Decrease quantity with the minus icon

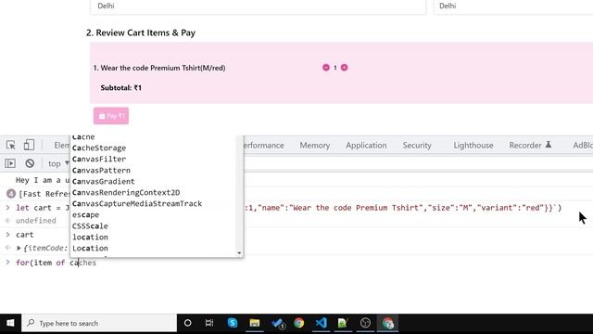tap(326, 68)
